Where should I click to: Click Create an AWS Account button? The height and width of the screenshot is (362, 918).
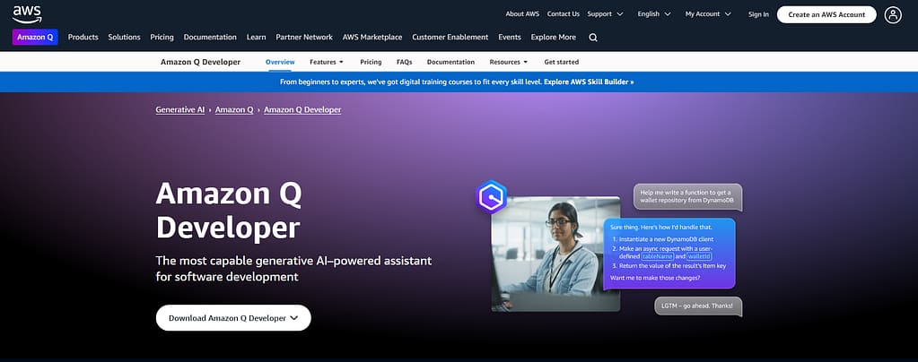point(826,14)
